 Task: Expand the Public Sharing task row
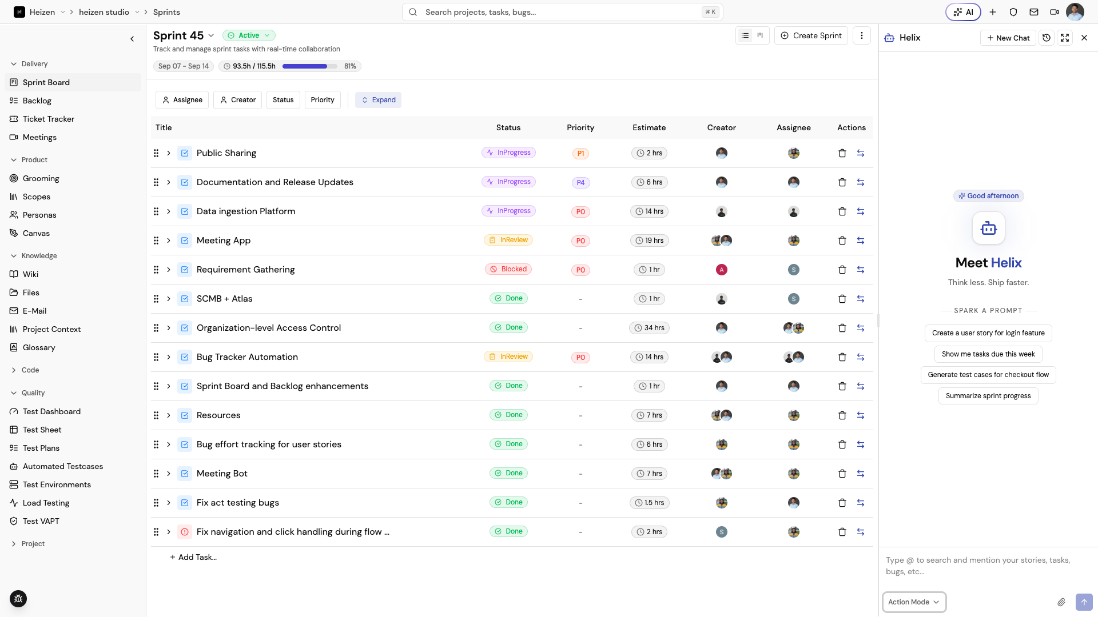pos(169,153)
